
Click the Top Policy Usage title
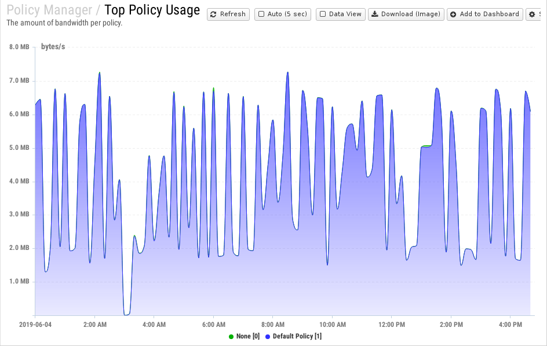point(152,10)
